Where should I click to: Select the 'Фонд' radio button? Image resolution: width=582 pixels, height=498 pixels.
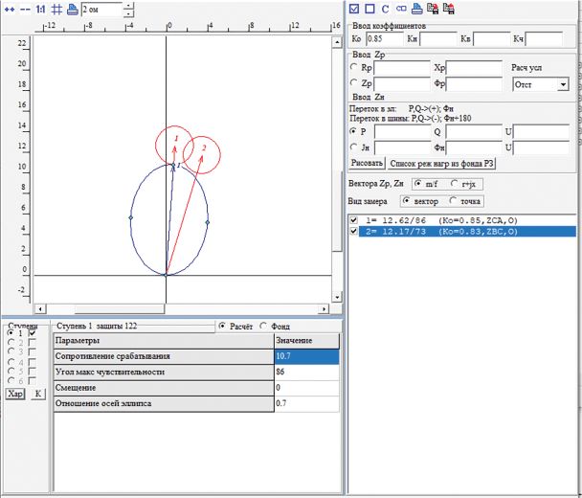[x=263, y=326]
